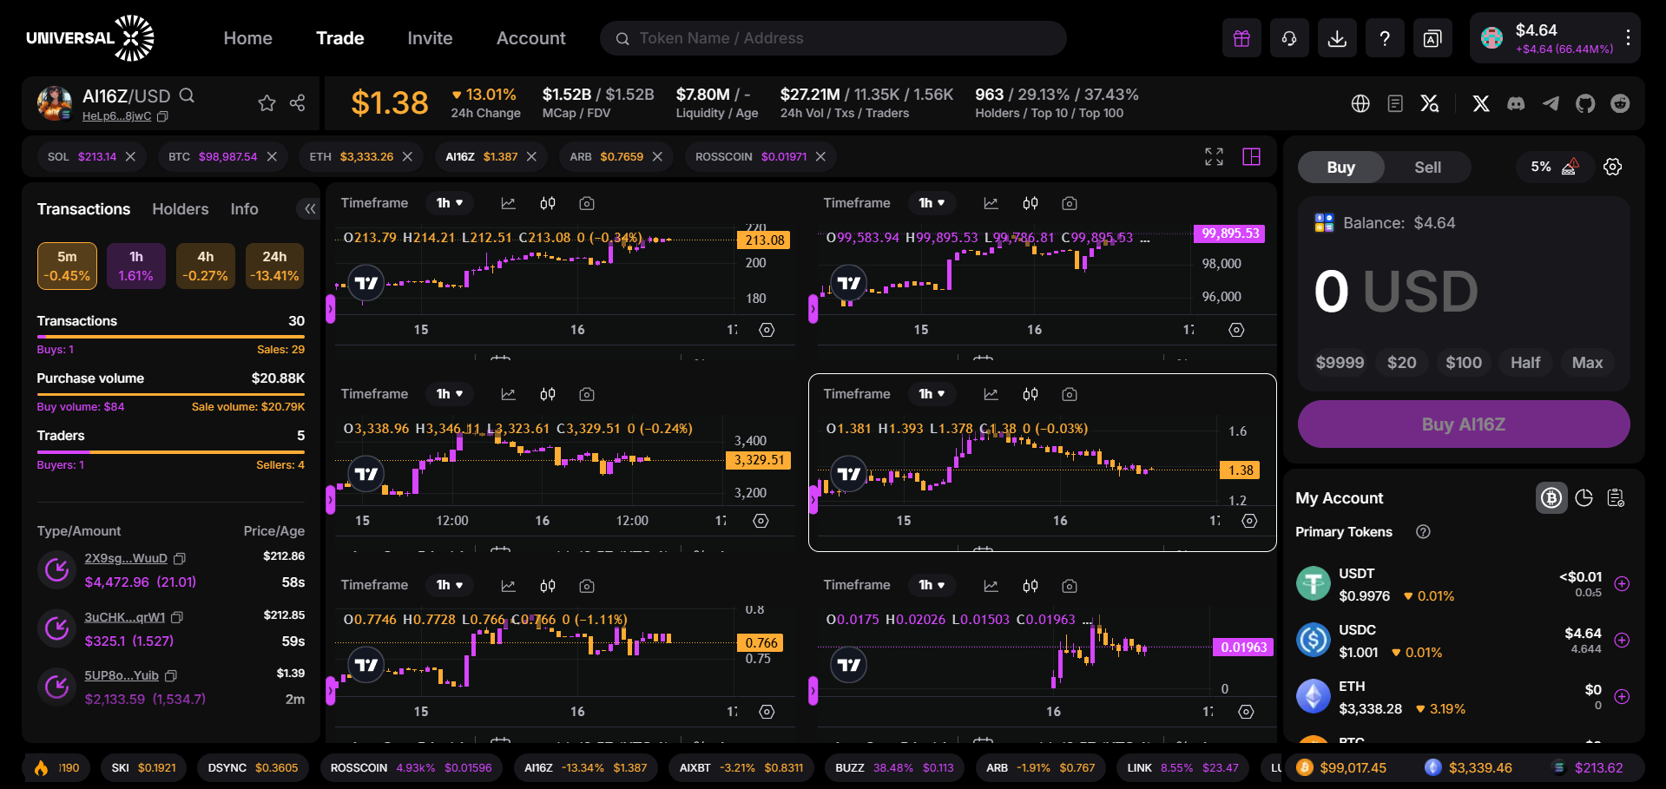
Task: Collapse the transactions side panel
Action: pyautogui.click(x=309, y=208)
